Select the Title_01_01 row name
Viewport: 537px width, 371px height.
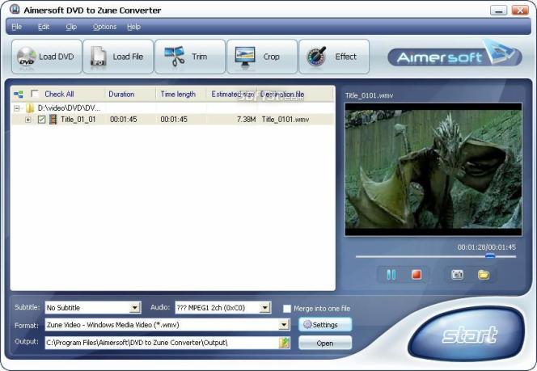[78, 120]
